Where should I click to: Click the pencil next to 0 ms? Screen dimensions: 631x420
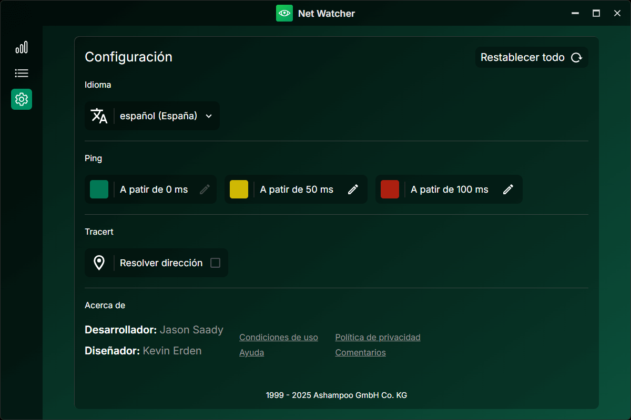[x=205, y=190]
